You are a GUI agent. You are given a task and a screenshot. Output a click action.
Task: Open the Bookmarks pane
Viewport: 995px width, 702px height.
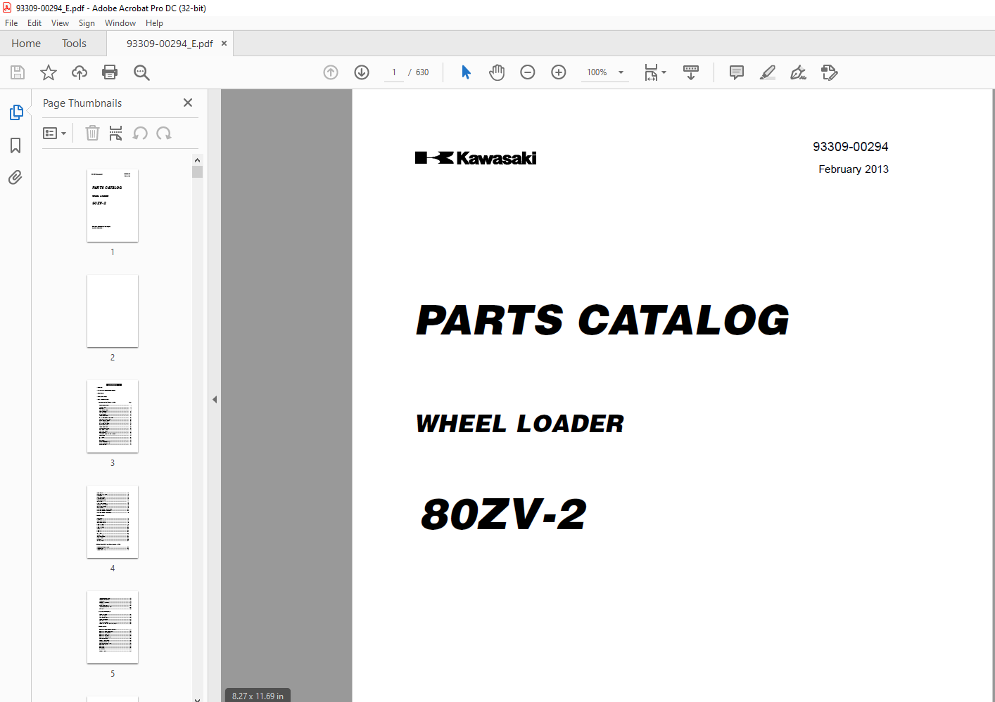tap(15, 145)
